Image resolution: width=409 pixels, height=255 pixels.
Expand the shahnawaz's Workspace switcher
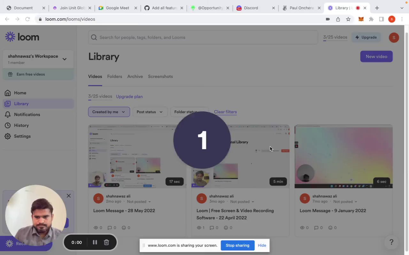pyautogui.click(x=38, y=59)
